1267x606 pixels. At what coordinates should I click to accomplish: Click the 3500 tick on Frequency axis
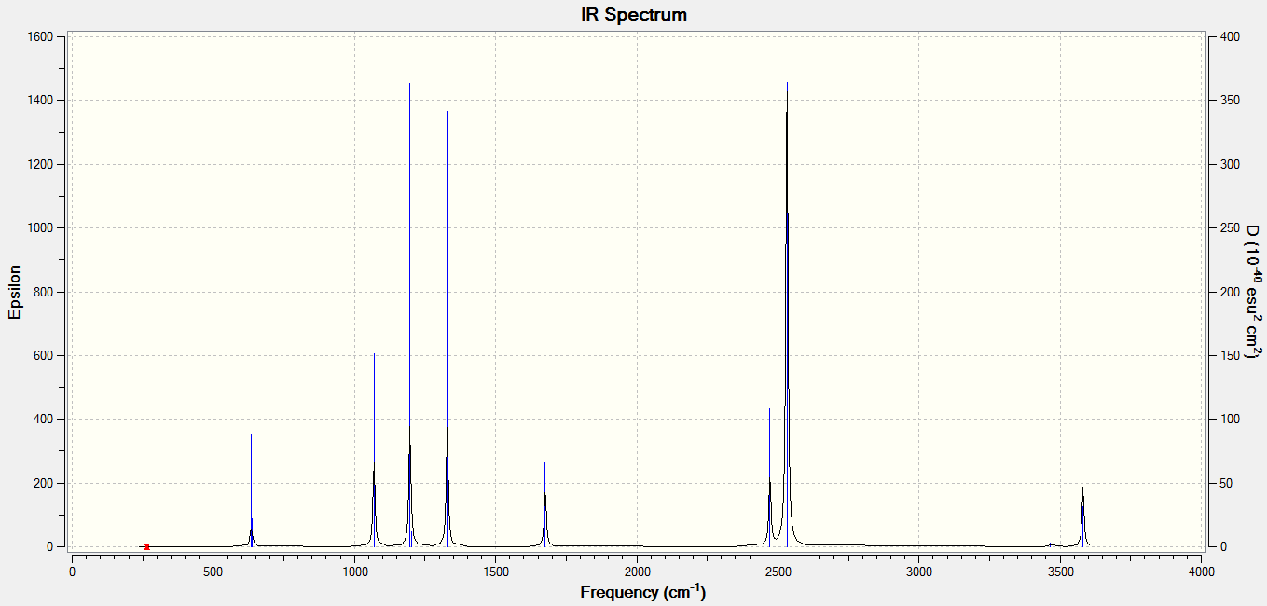[x=1060, y=571]
